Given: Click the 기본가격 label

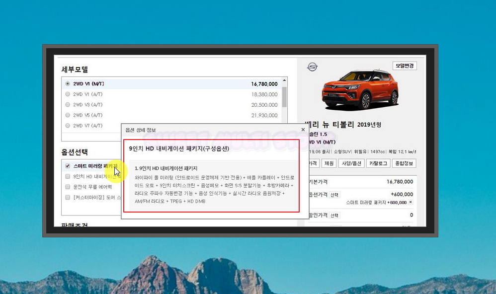Looking at the screenshot, I should click(318, 182).
